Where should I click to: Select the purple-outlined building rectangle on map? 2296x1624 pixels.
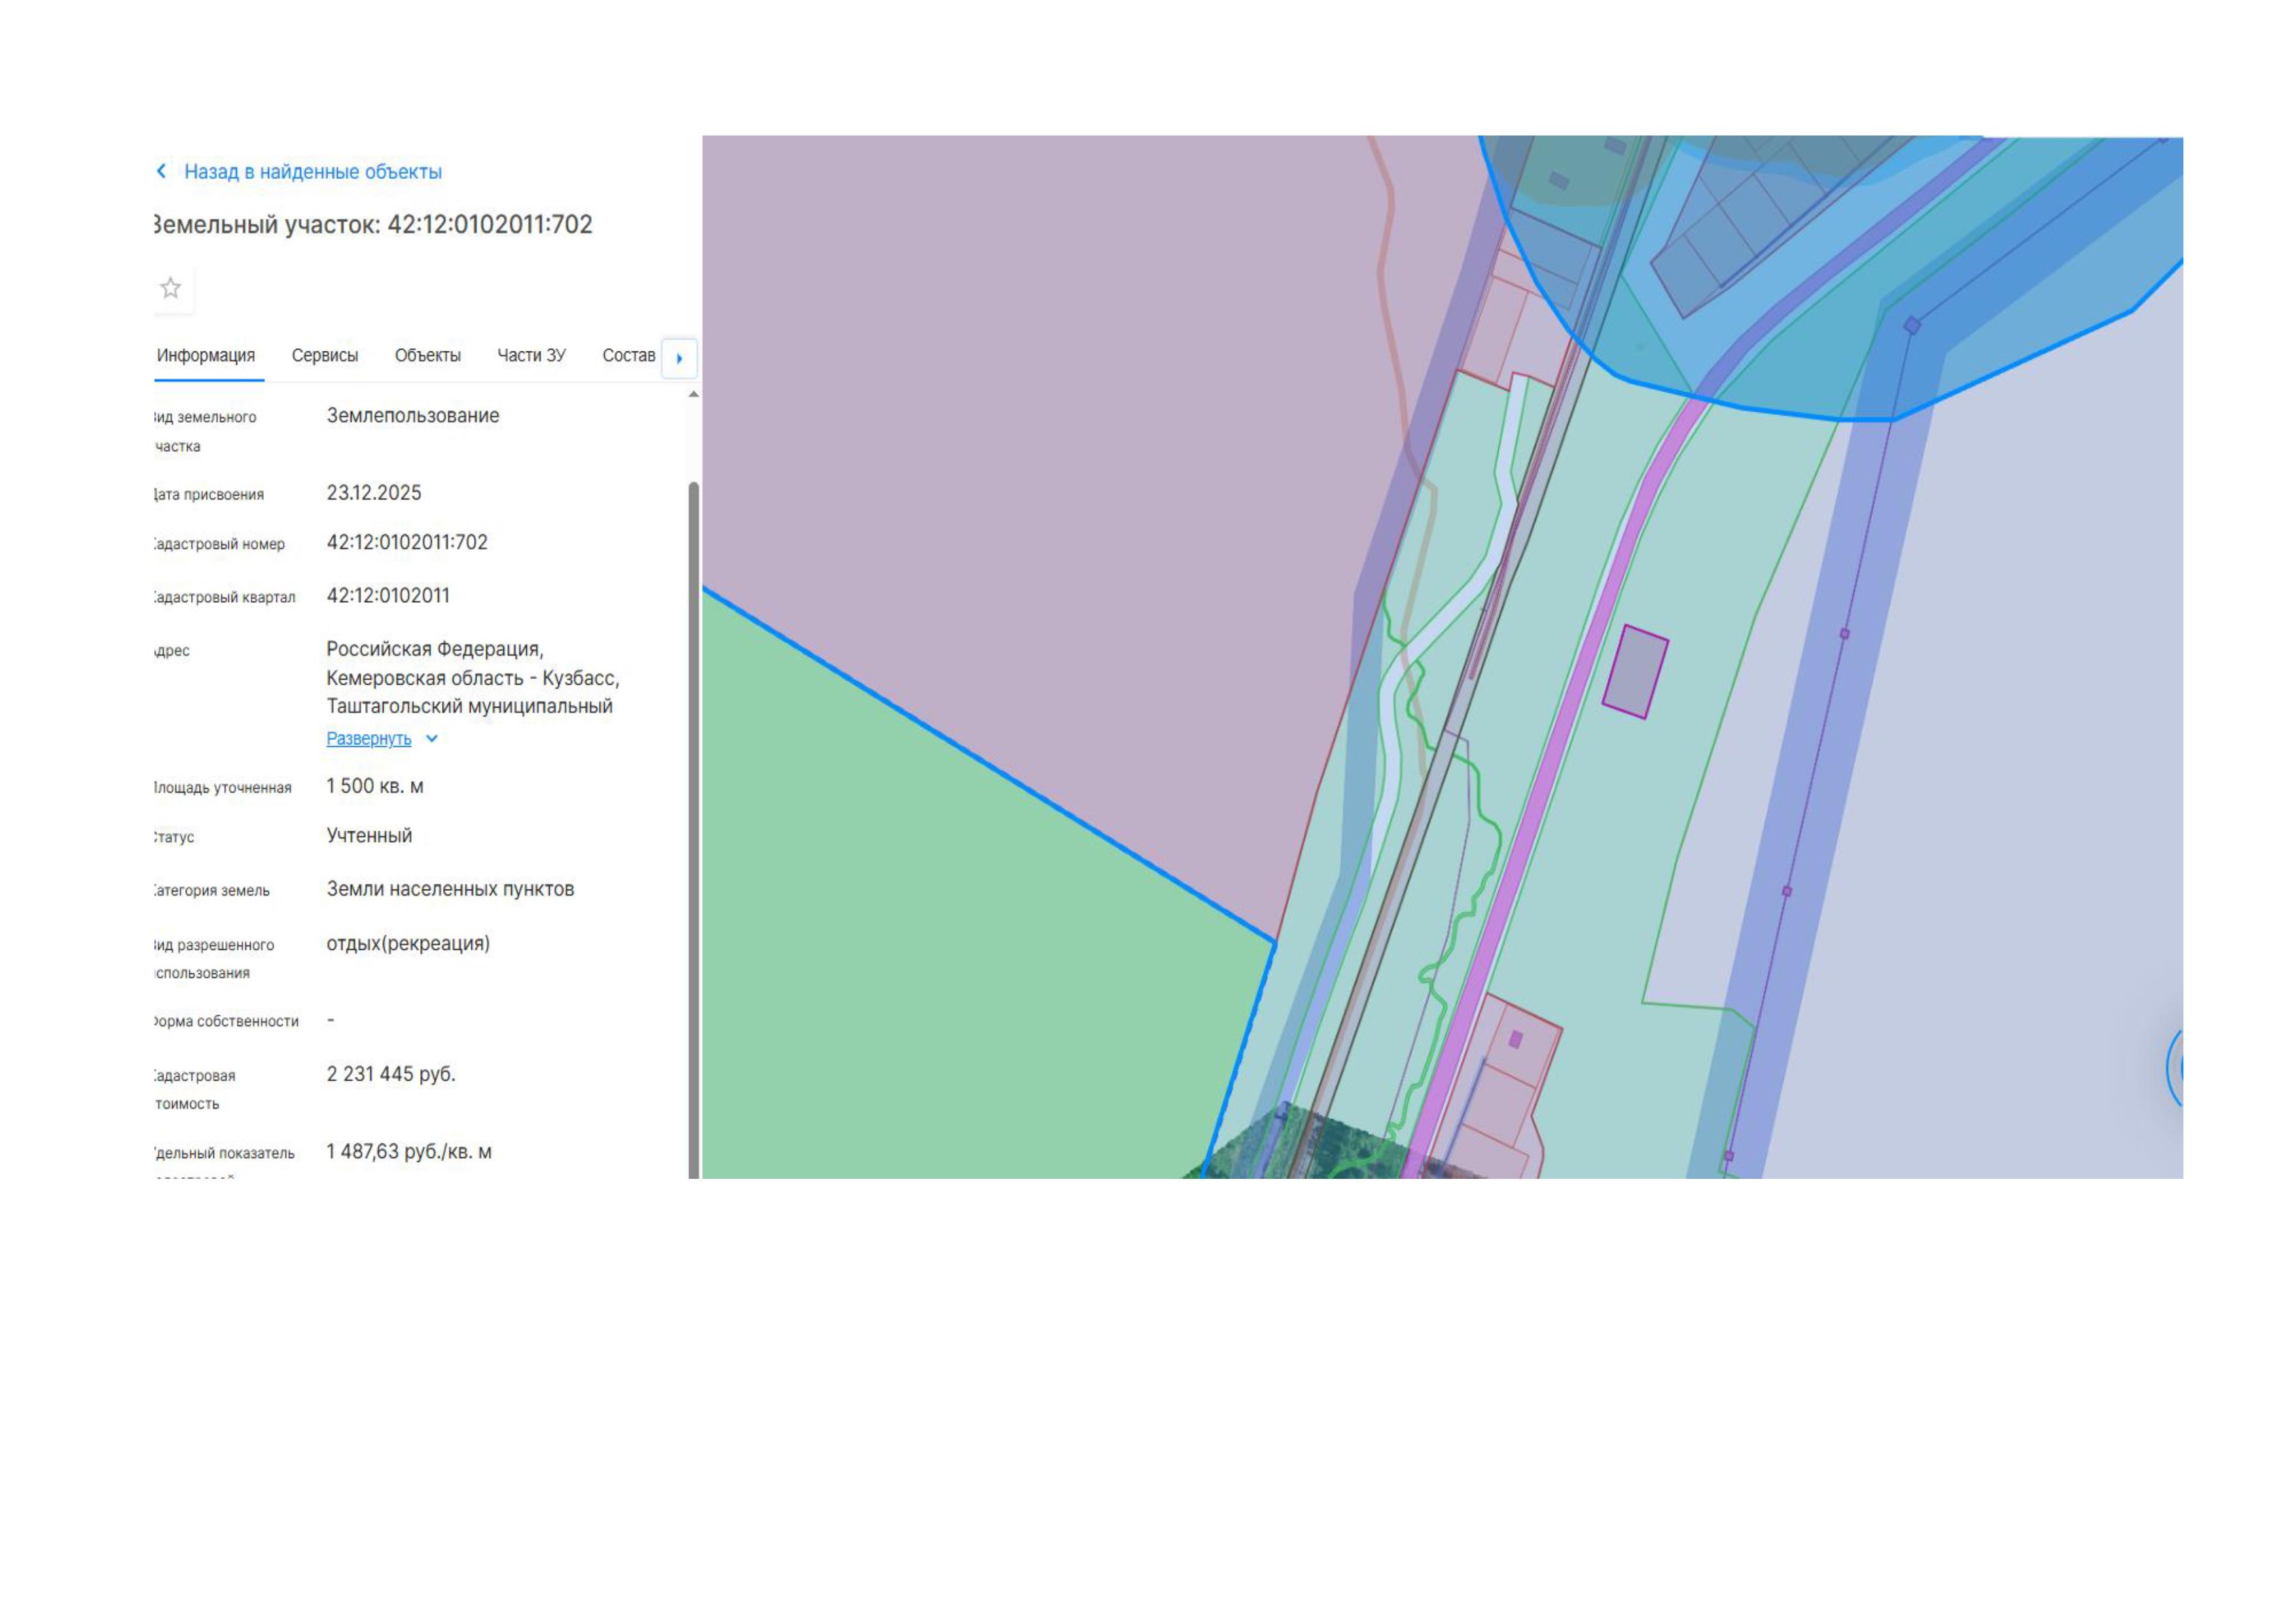(1635, 671)
